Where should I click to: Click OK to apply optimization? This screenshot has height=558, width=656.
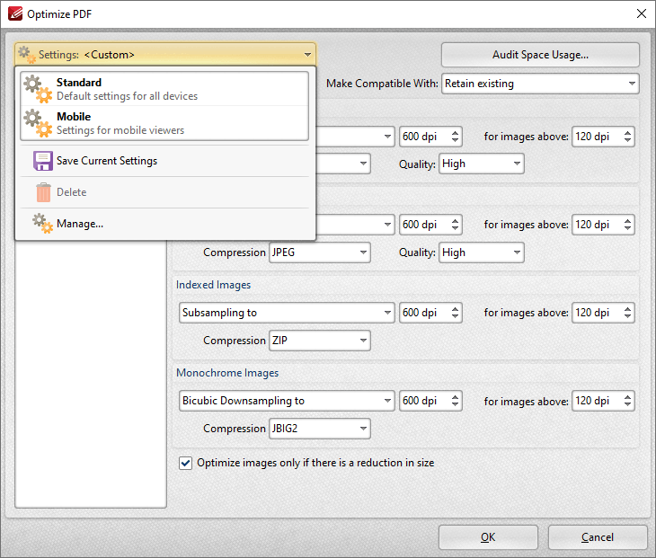(x=488, y=537)
